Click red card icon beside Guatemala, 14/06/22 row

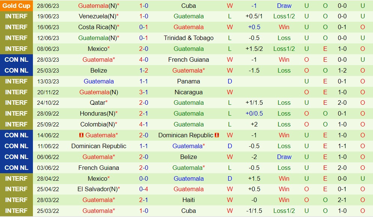[x=82, y=135]
